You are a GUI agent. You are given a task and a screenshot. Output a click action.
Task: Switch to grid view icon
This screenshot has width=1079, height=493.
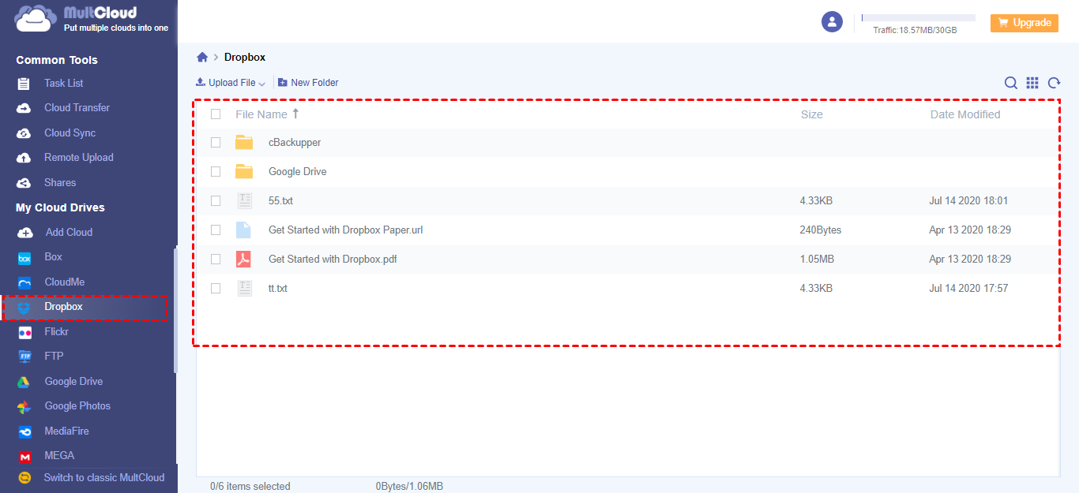tap(1032, 83)
